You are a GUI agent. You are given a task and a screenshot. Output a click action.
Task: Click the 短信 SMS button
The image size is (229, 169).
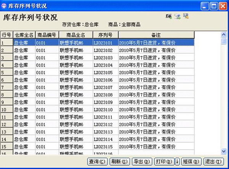point(191,161)
